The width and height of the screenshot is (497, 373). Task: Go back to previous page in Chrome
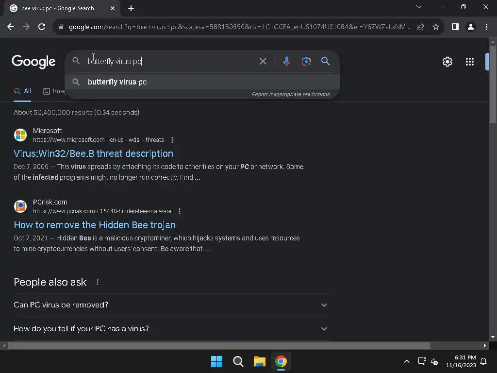tap(11, 27)
